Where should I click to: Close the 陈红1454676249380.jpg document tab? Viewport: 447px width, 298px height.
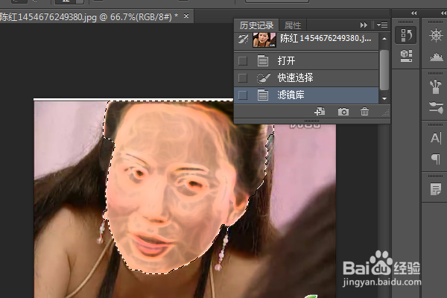[x=186, y=16]
